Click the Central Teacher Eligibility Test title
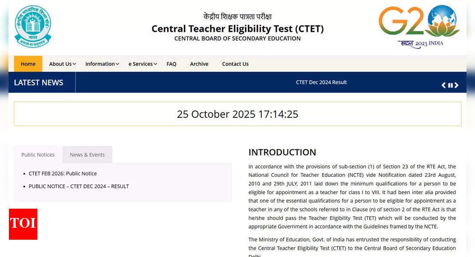 pos(237,29)
